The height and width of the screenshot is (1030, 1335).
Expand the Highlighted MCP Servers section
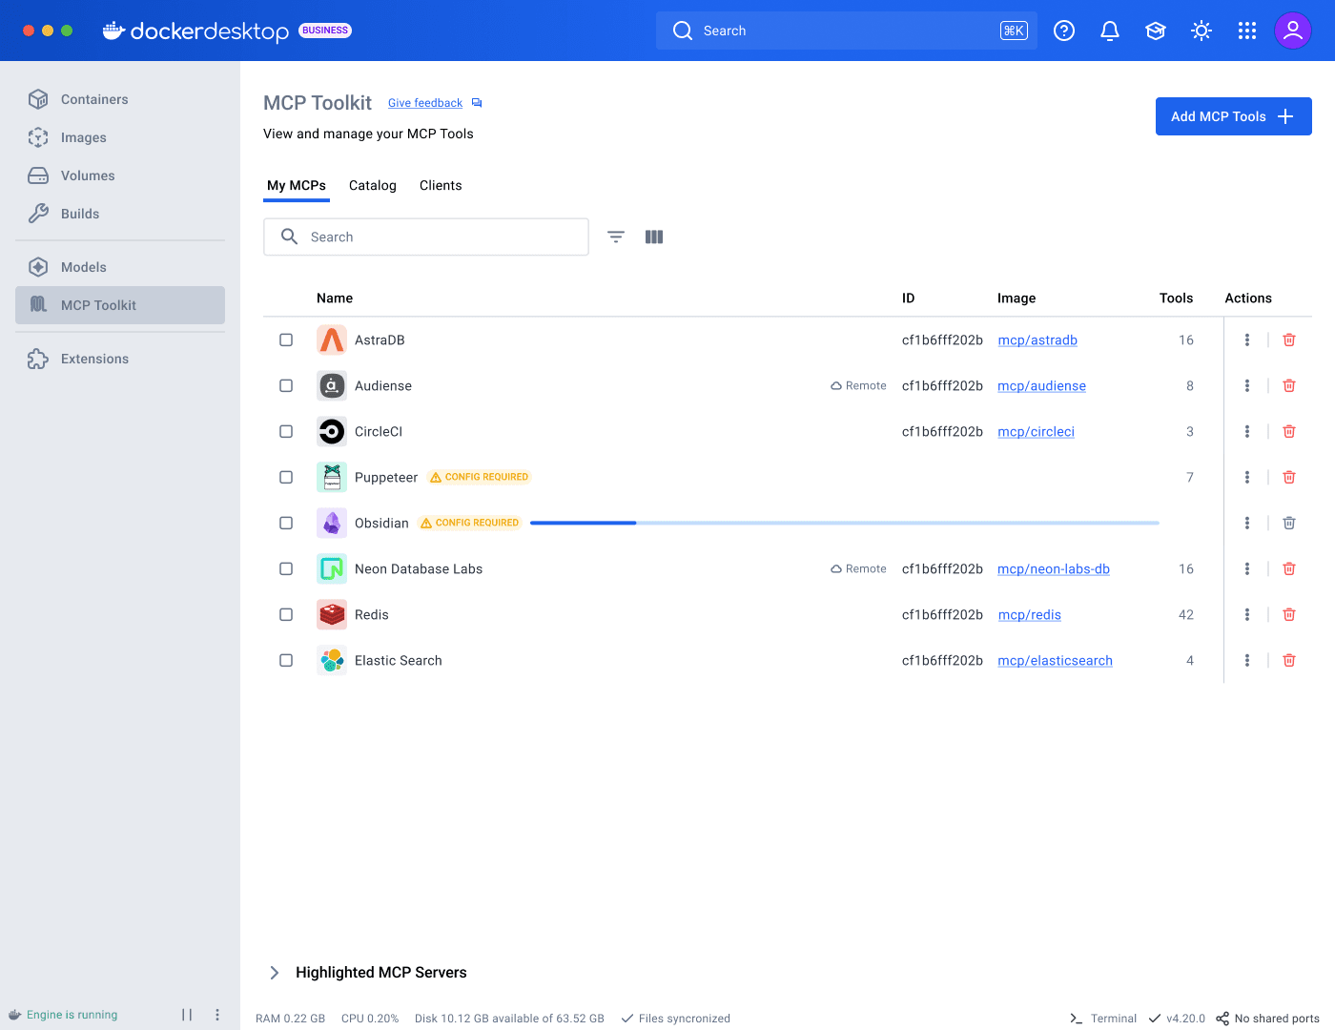tap(275, 972)
